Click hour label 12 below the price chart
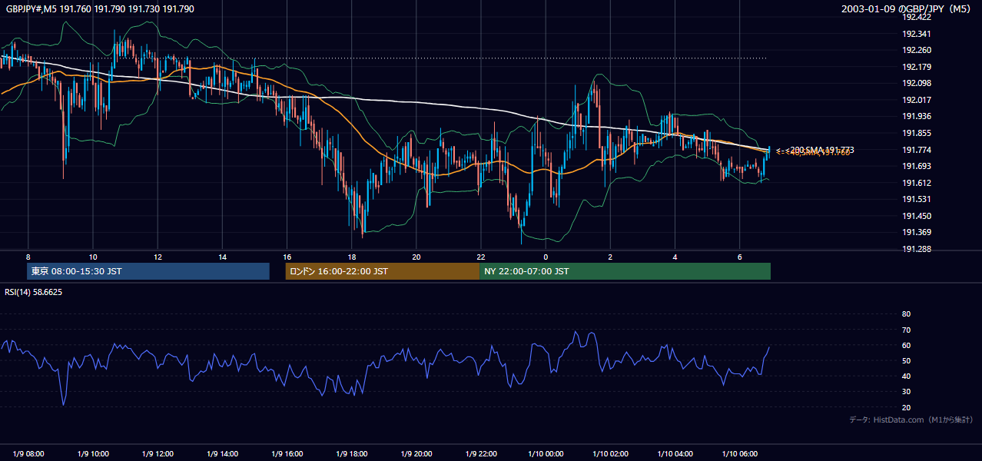This screenshot has width=982, height=461. tap(158, 257)
